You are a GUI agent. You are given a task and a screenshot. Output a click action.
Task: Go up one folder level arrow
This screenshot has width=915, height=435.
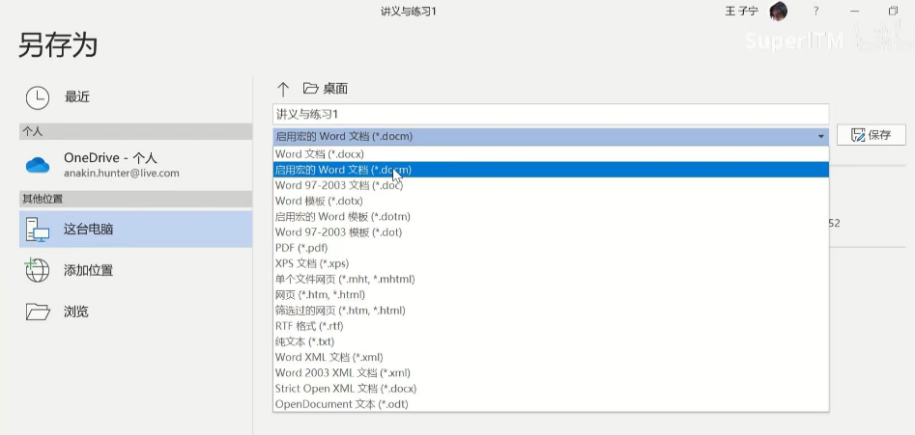point(283,89)
